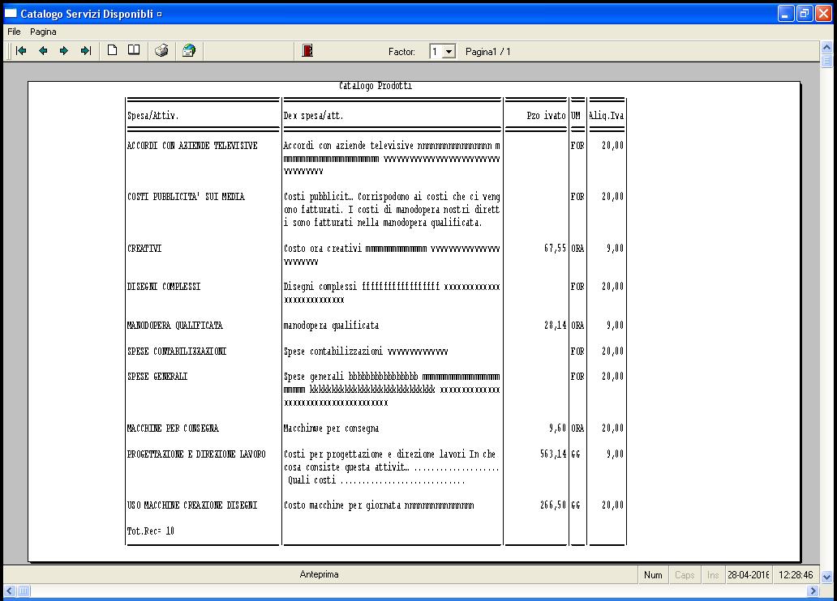Click Anteprima status bar label
The image size is (837, 601).
(319, 574)
